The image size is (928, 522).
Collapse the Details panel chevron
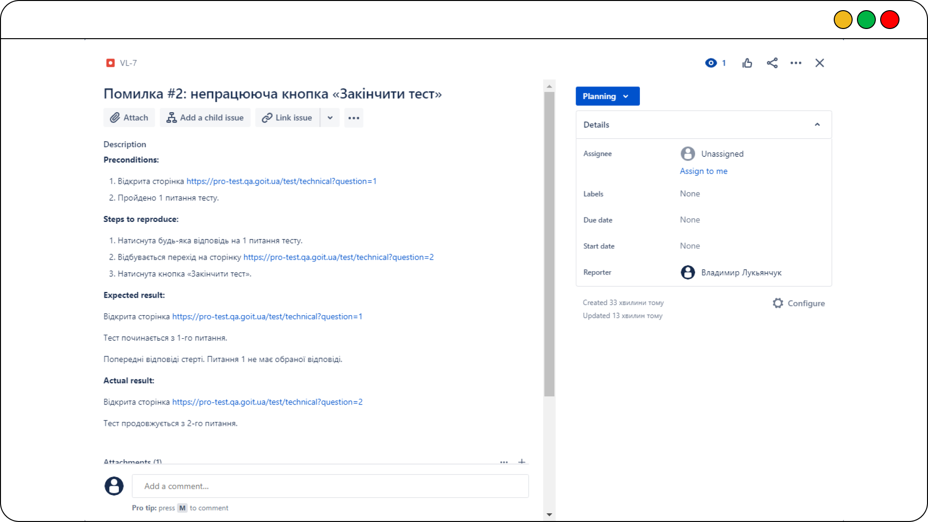[817, 125]
